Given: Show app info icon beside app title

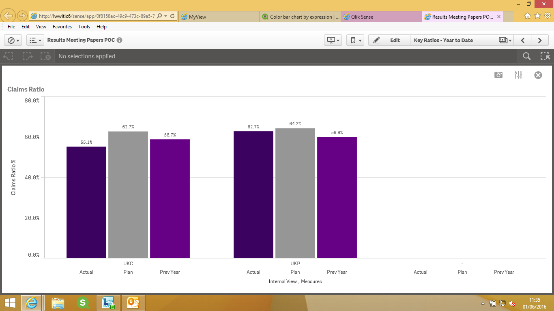Looking at the screenshot, I should pyautogui.click(x=120, y=40).
